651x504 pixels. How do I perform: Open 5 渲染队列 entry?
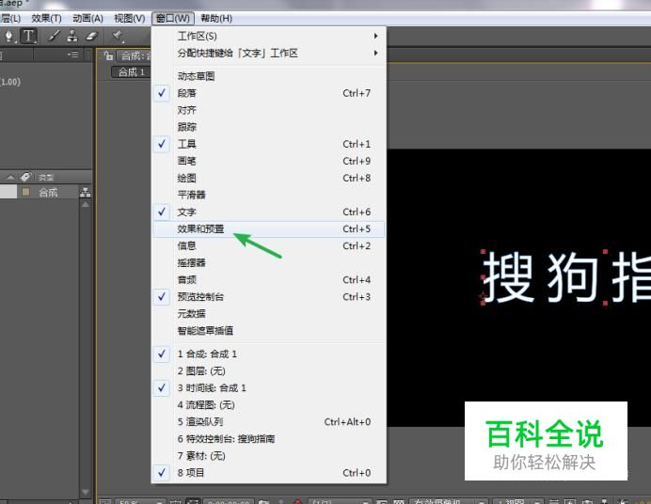[x=269, y=422]
